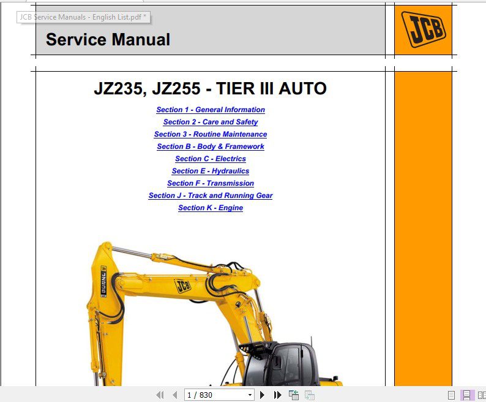Viewport: 486px width, 402px height.
Task: Open Section 1 - General Information link
Action: pos(211,110)
